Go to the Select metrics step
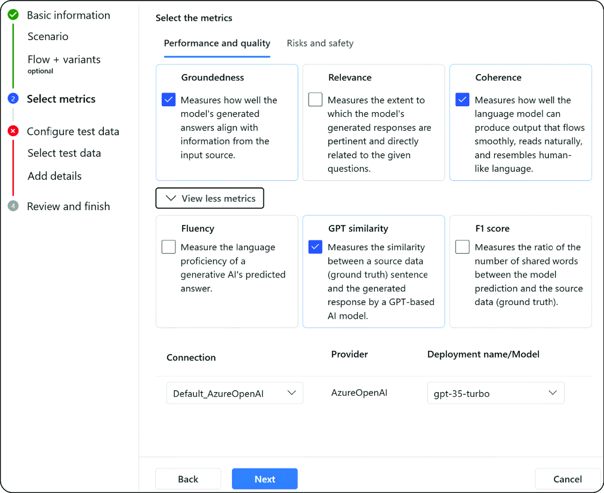The height and width of the screenshot is (493, 604). (x=61, y=99)
